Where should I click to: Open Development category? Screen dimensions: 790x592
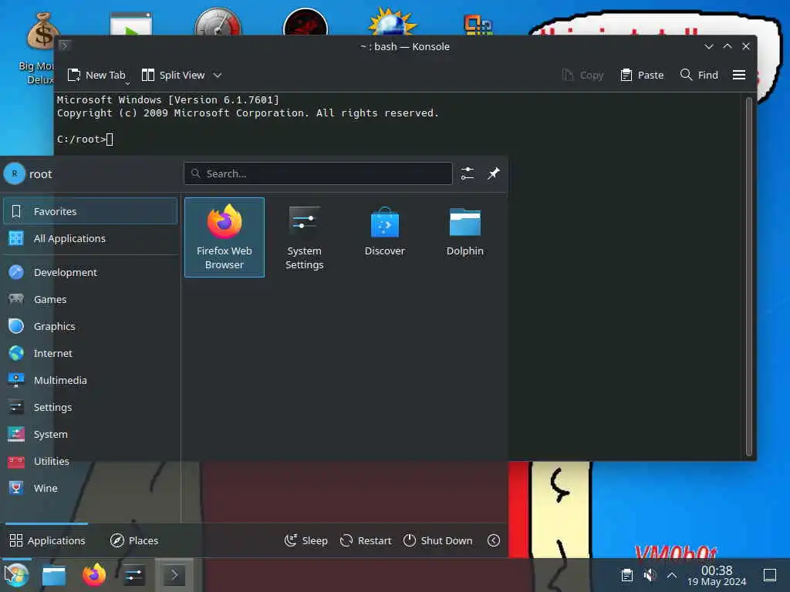click(90, 272)
